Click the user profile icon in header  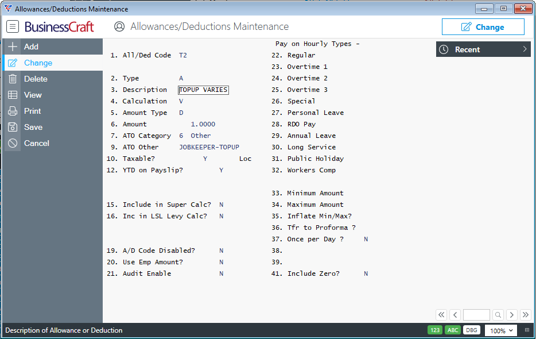point(119,26)
